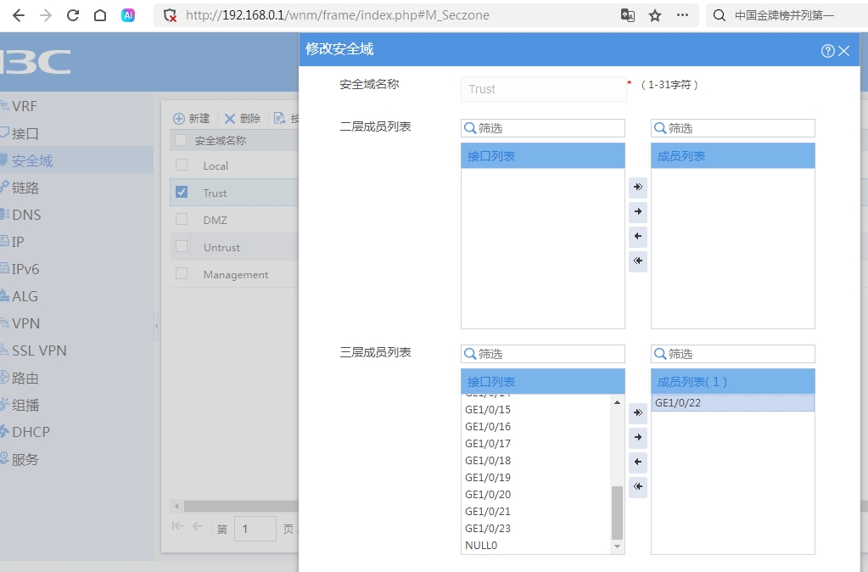Toggle the select-all 安全域名称 header checkbox
The width and height of the screenshot is (868, 572).
[181, 140]
